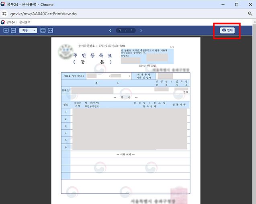Click the fit-to-width icon
Image resolution: width=256 pixels, height=204 pixels.
click(x=50, y=31)
